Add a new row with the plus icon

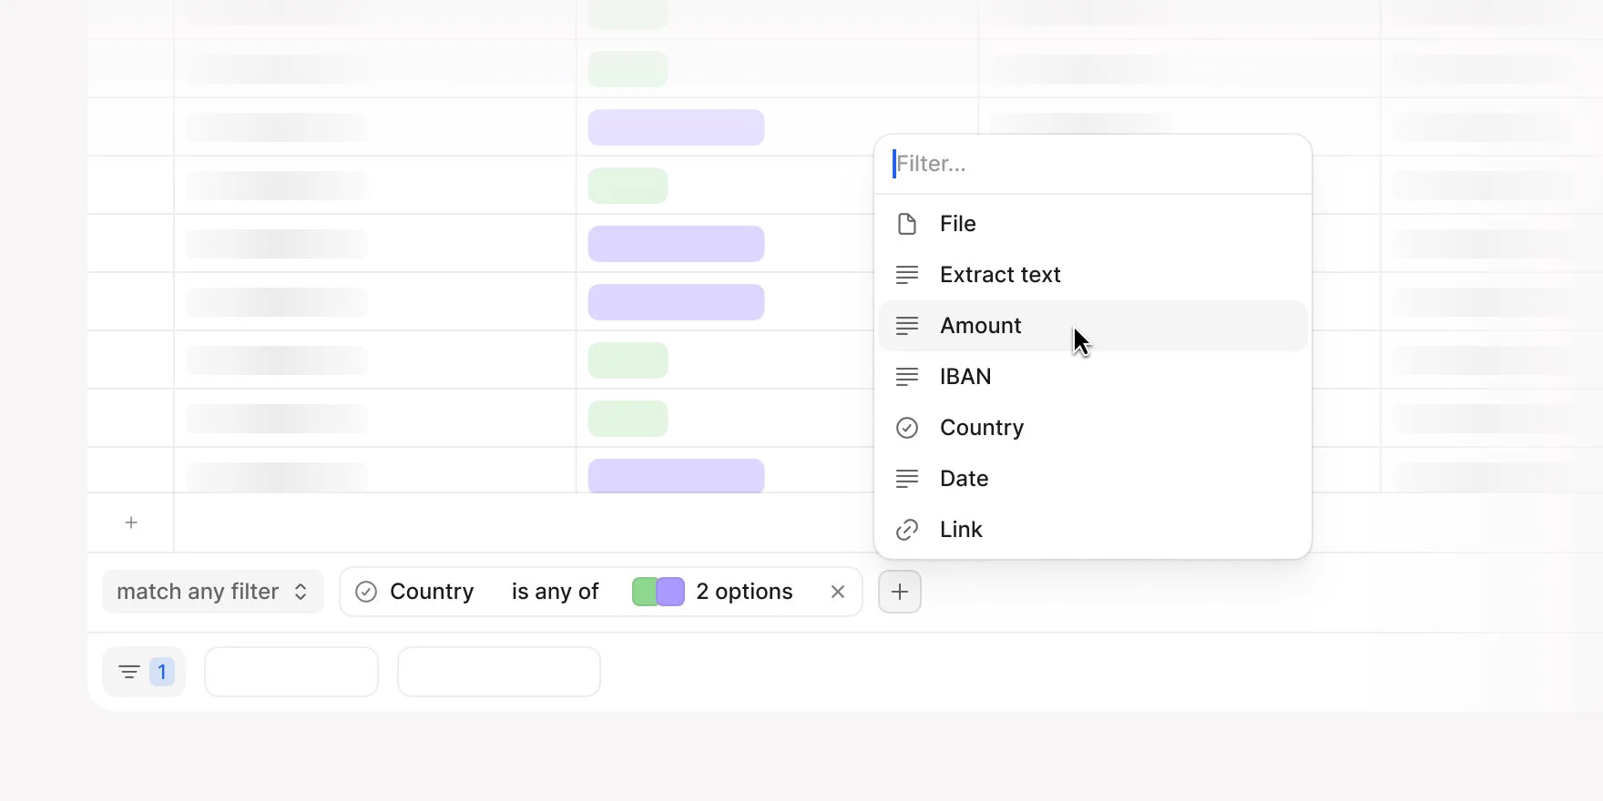pos(131,522)
